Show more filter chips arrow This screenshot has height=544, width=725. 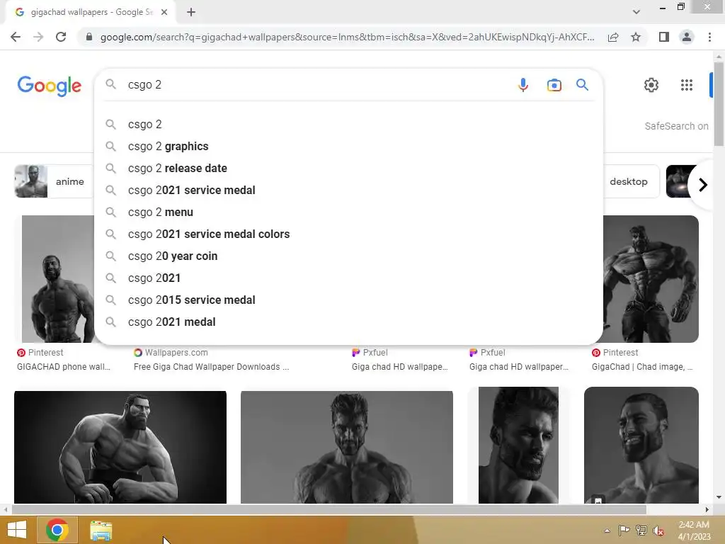point(703,185)
